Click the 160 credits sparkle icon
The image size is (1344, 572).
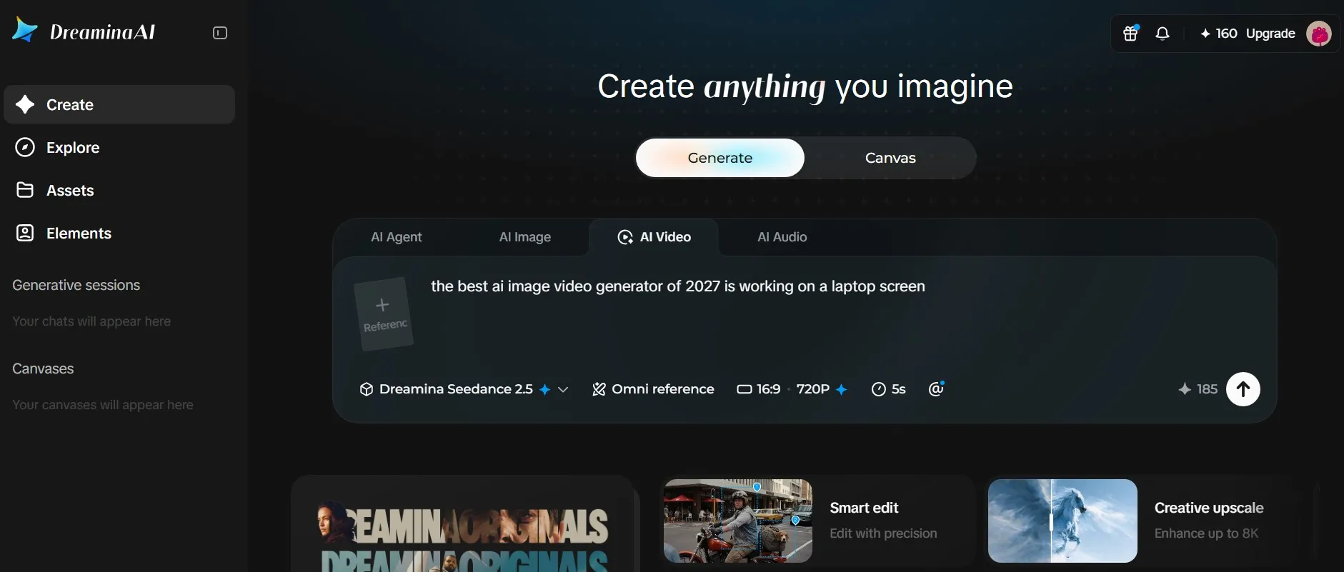(x=1205, y=34)
